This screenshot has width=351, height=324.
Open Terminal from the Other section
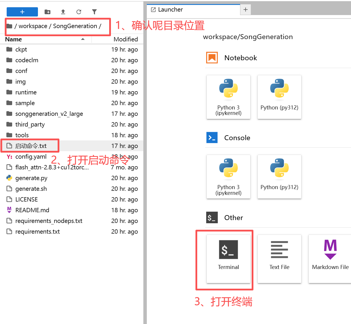click(x=228, y=259)
